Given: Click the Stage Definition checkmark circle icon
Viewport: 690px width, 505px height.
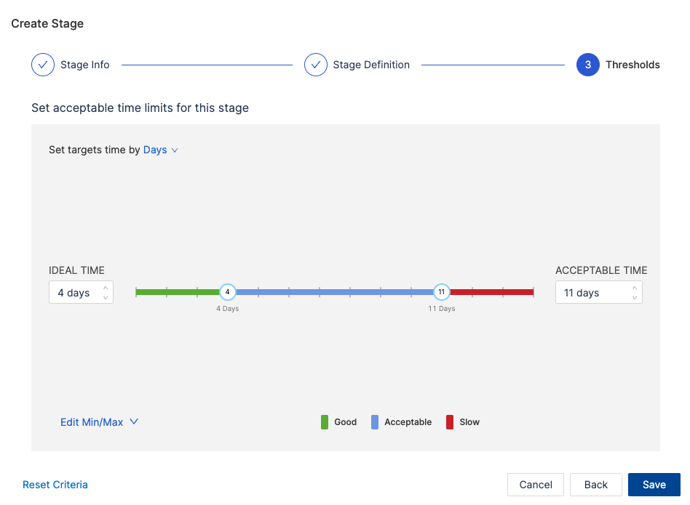Looking at the screenshot, I should tap(316, 65).
